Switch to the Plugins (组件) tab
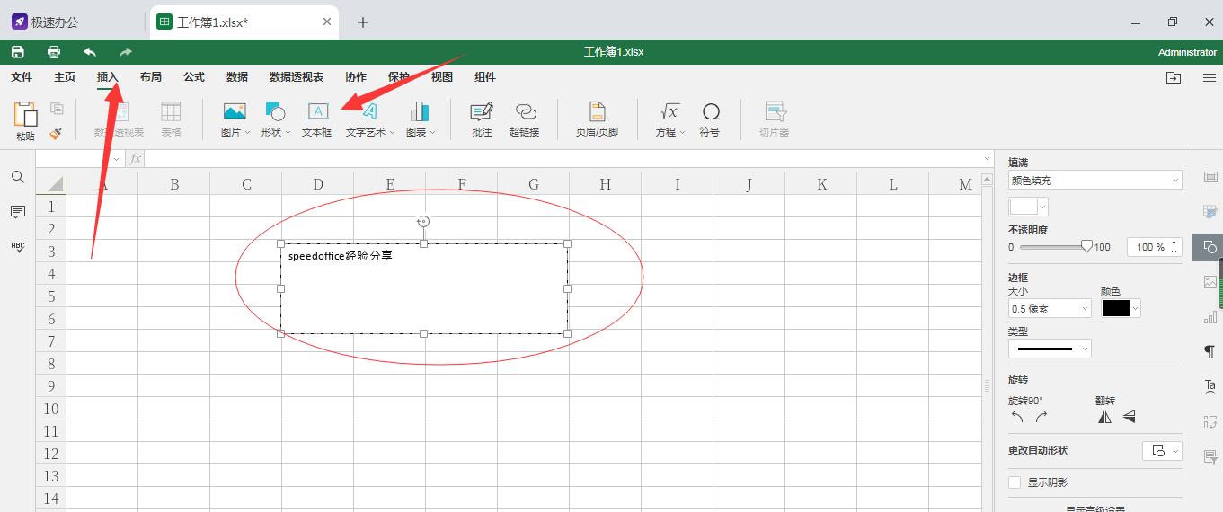 [485, 77]
